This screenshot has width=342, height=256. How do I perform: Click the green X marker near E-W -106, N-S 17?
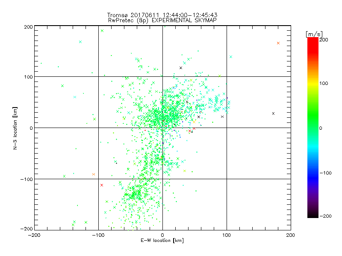pos(94,119)
